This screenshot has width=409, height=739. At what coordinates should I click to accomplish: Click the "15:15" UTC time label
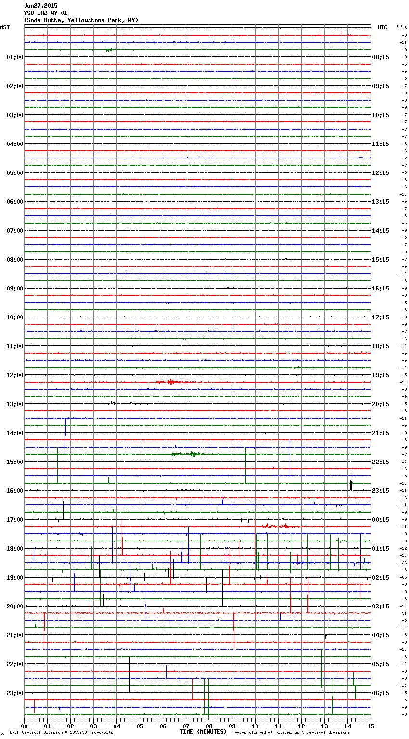(x=381, y=260)
